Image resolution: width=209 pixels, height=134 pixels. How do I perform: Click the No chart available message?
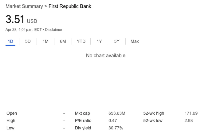point(106,55)
